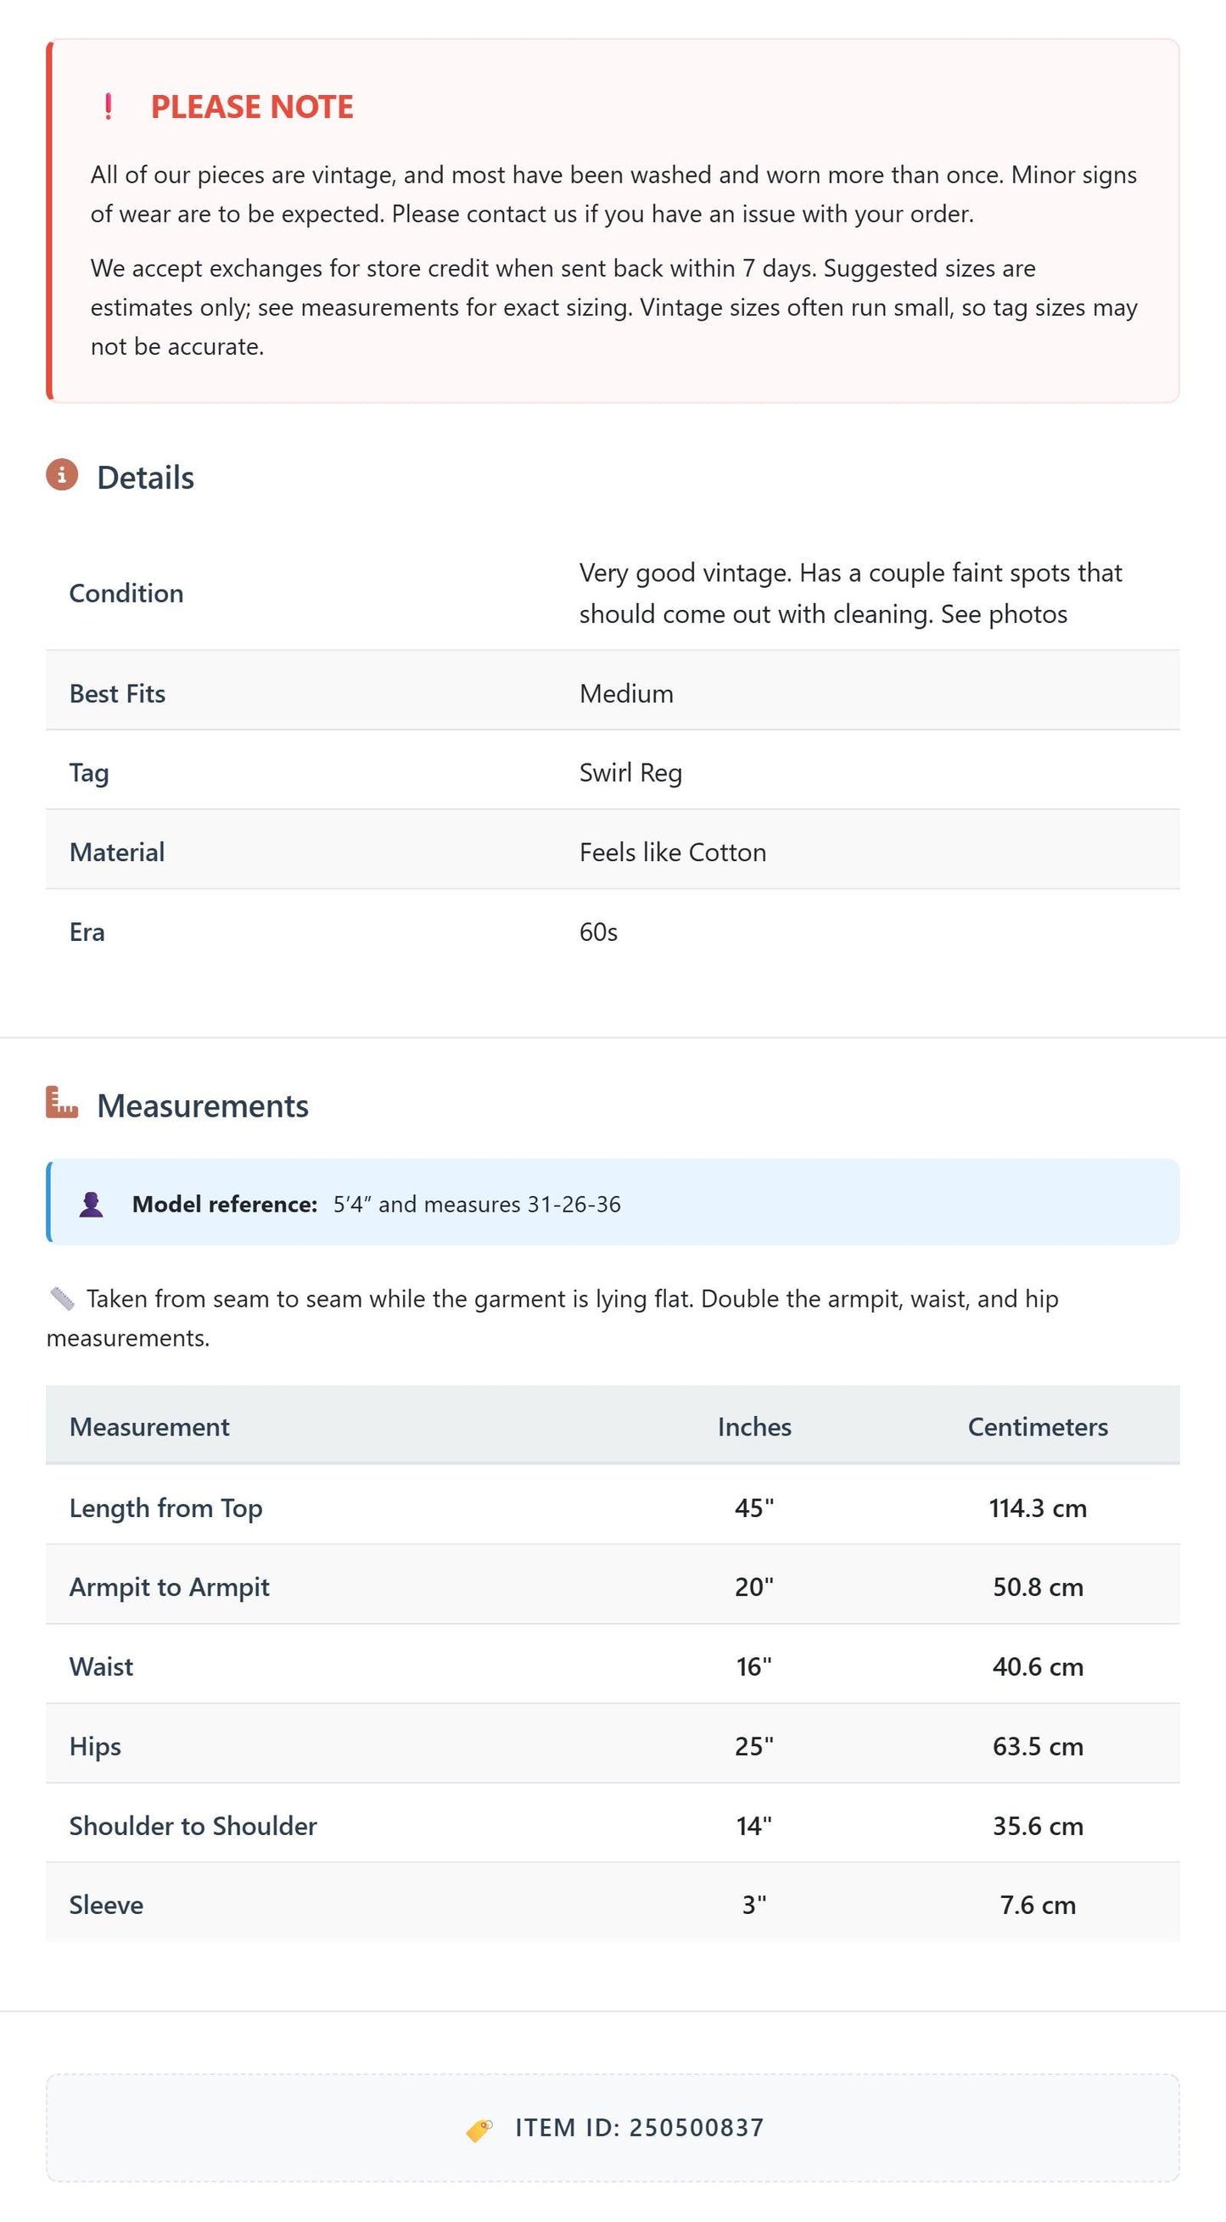Click the small gray ruler emoji icon

(x=62, y=1298)
